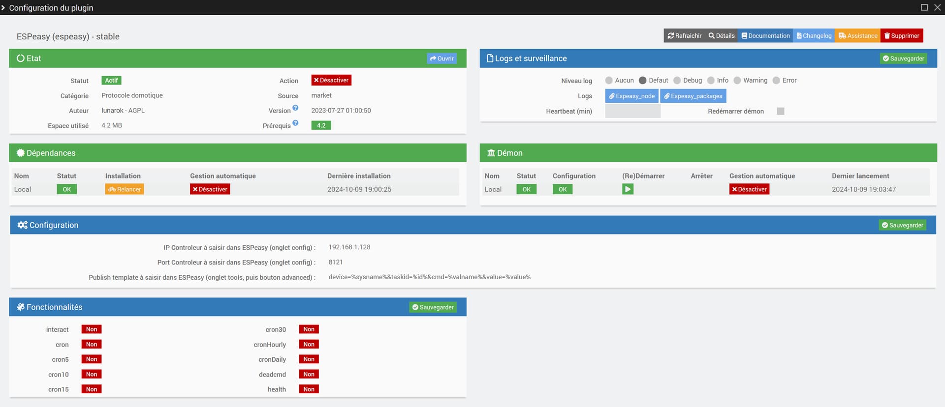
Task: Open Espeasy_node log
Action: click(631, 96)
